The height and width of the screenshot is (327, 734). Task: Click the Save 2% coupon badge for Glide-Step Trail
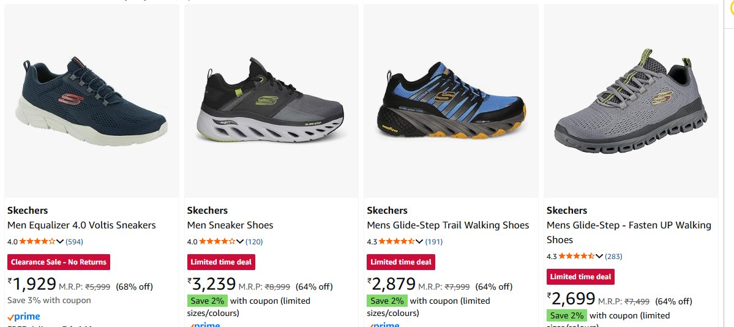387,301
